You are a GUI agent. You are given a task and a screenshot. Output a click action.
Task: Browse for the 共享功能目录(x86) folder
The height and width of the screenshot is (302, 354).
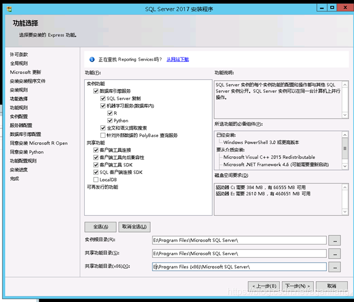(x=335, y=267)
